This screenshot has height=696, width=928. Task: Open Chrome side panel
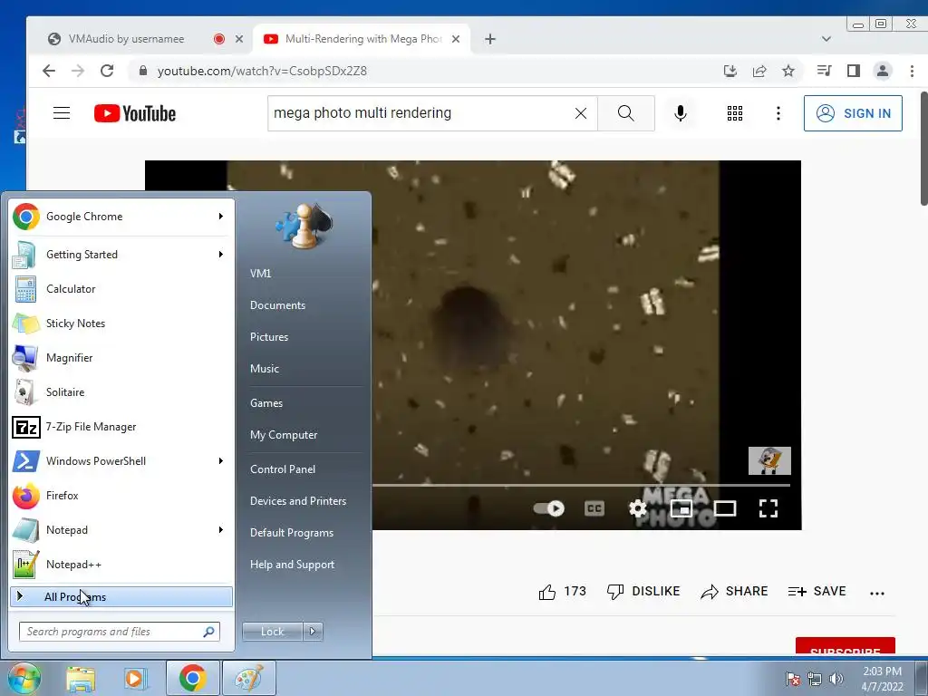click(x=853, y=71)
